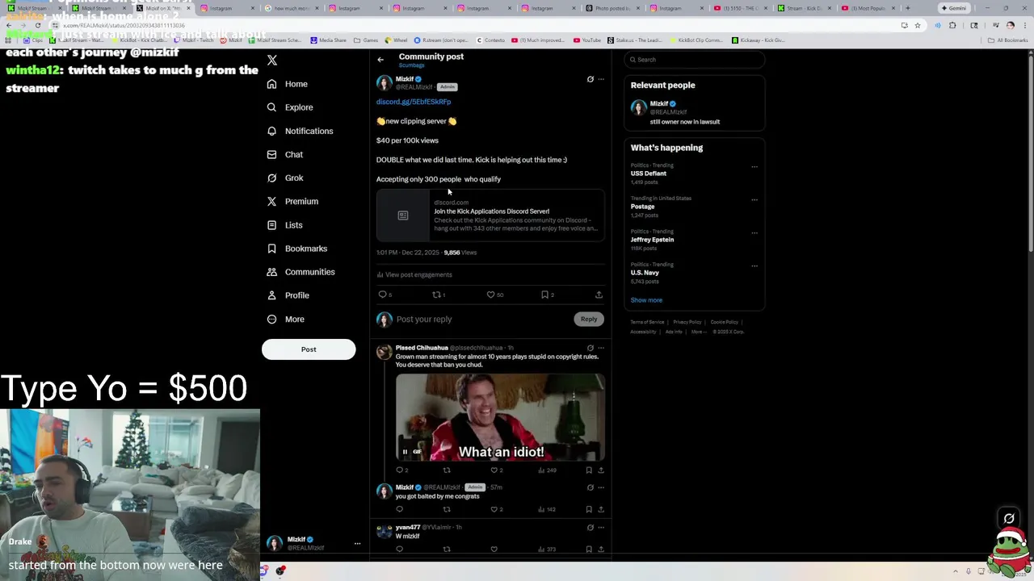Click the X Search box

click(x=695, y=60)
